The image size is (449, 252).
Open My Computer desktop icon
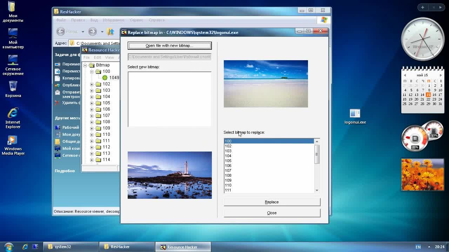pyautogui.click(x=13, y=34)
